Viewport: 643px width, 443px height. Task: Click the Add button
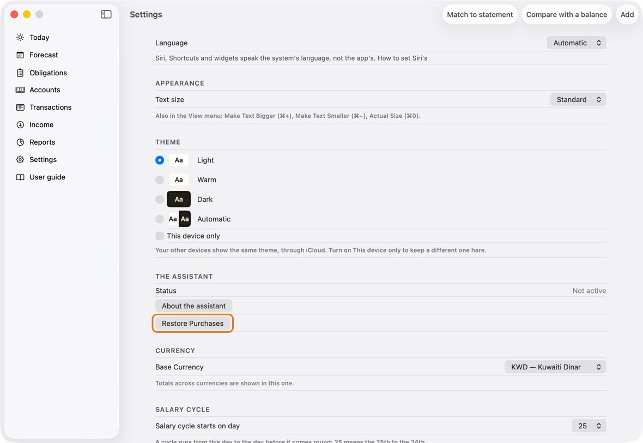[627, 14]
